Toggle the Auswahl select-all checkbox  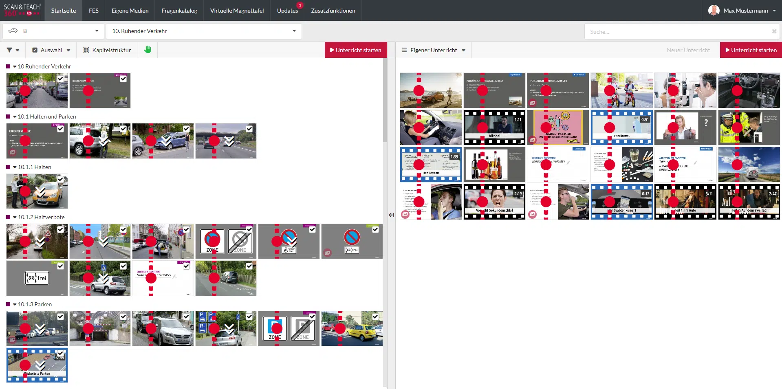click(x=35, y=50)
